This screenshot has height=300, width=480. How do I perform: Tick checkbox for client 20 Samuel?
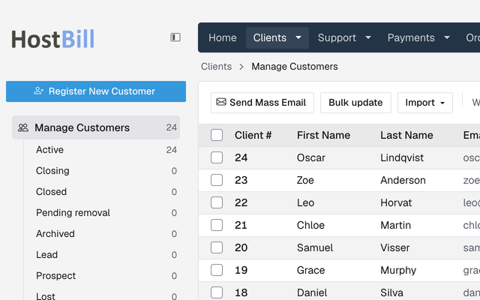tap(217, 247)
